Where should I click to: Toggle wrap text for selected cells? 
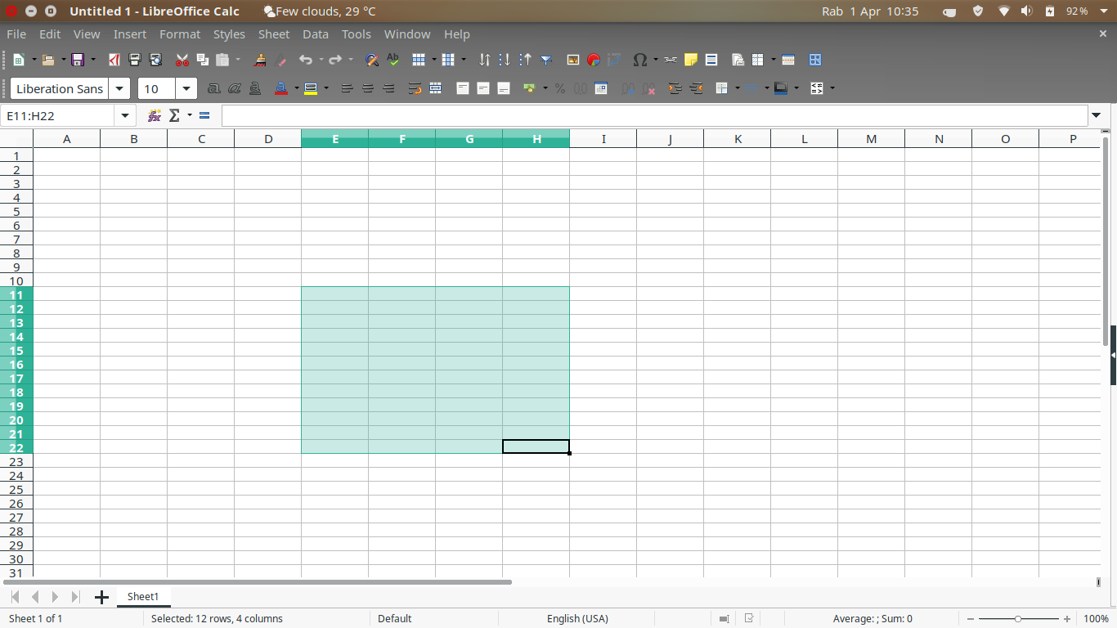[416, 87]
